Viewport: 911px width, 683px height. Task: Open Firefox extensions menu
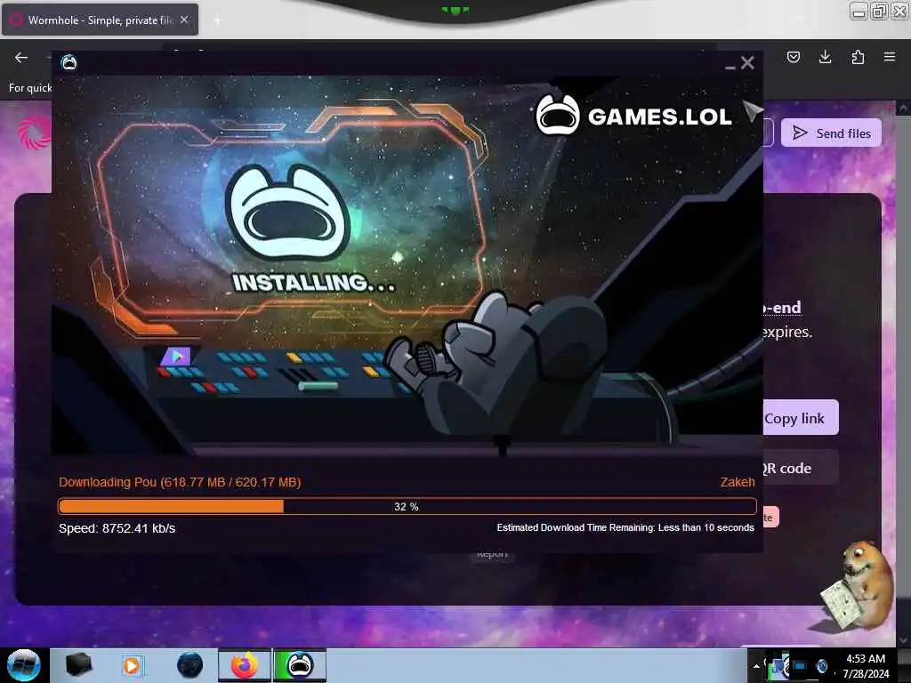click(858, 57)
